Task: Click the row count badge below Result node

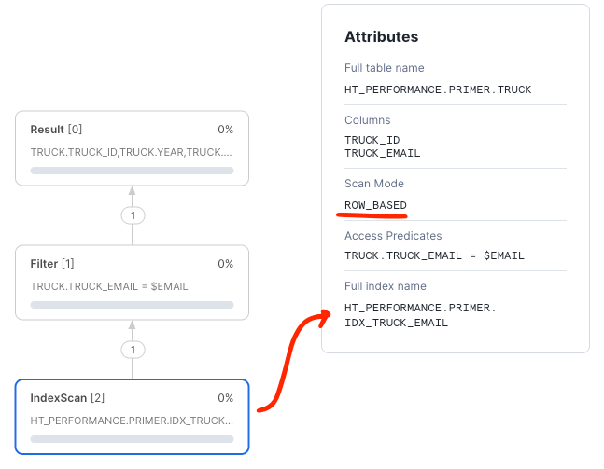Action: [x=133, y=215]
